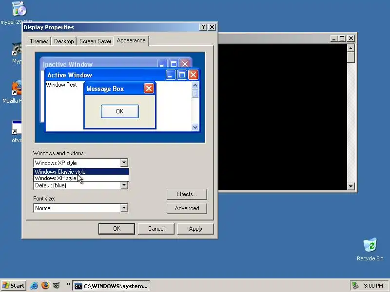
Task: Click inside the black console window area
Action: point(283,117)
